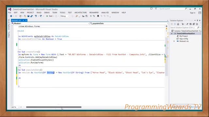This screenshot has height=117, width=209.
Task: Start debugging with the Start button
Action: click(x=49, y=16)
